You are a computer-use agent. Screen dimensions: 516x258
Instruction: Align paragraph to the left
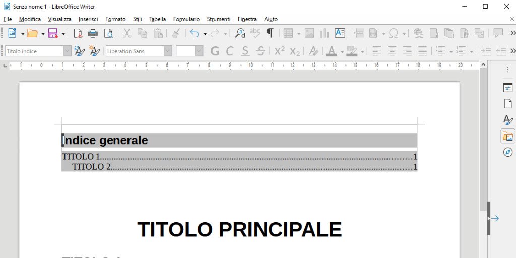click(376, 51)
